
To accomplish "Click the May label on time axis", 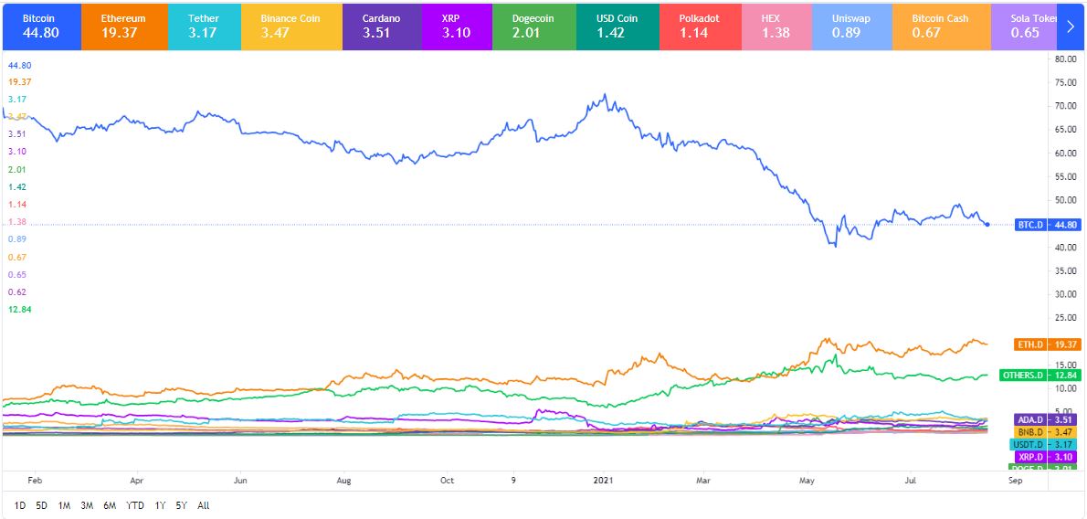I will coord(807,480).
